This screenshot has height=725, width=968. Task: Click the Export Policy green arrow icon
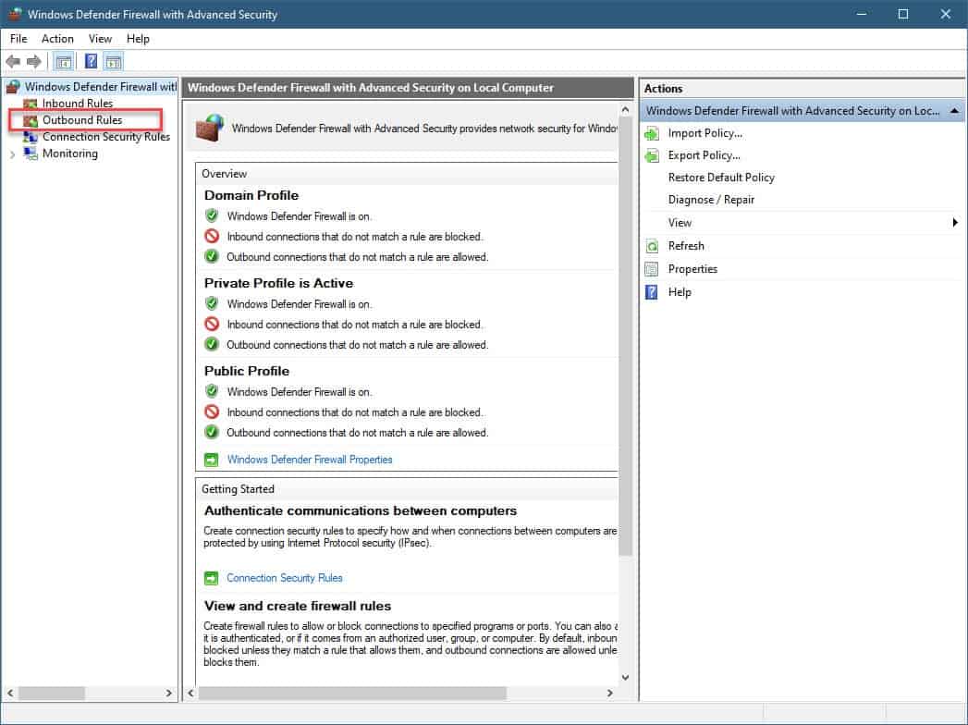[652, 155]
